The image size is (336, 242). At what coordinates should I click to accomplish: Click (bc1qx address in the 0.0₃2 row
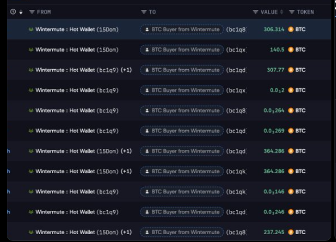[236, 91]
